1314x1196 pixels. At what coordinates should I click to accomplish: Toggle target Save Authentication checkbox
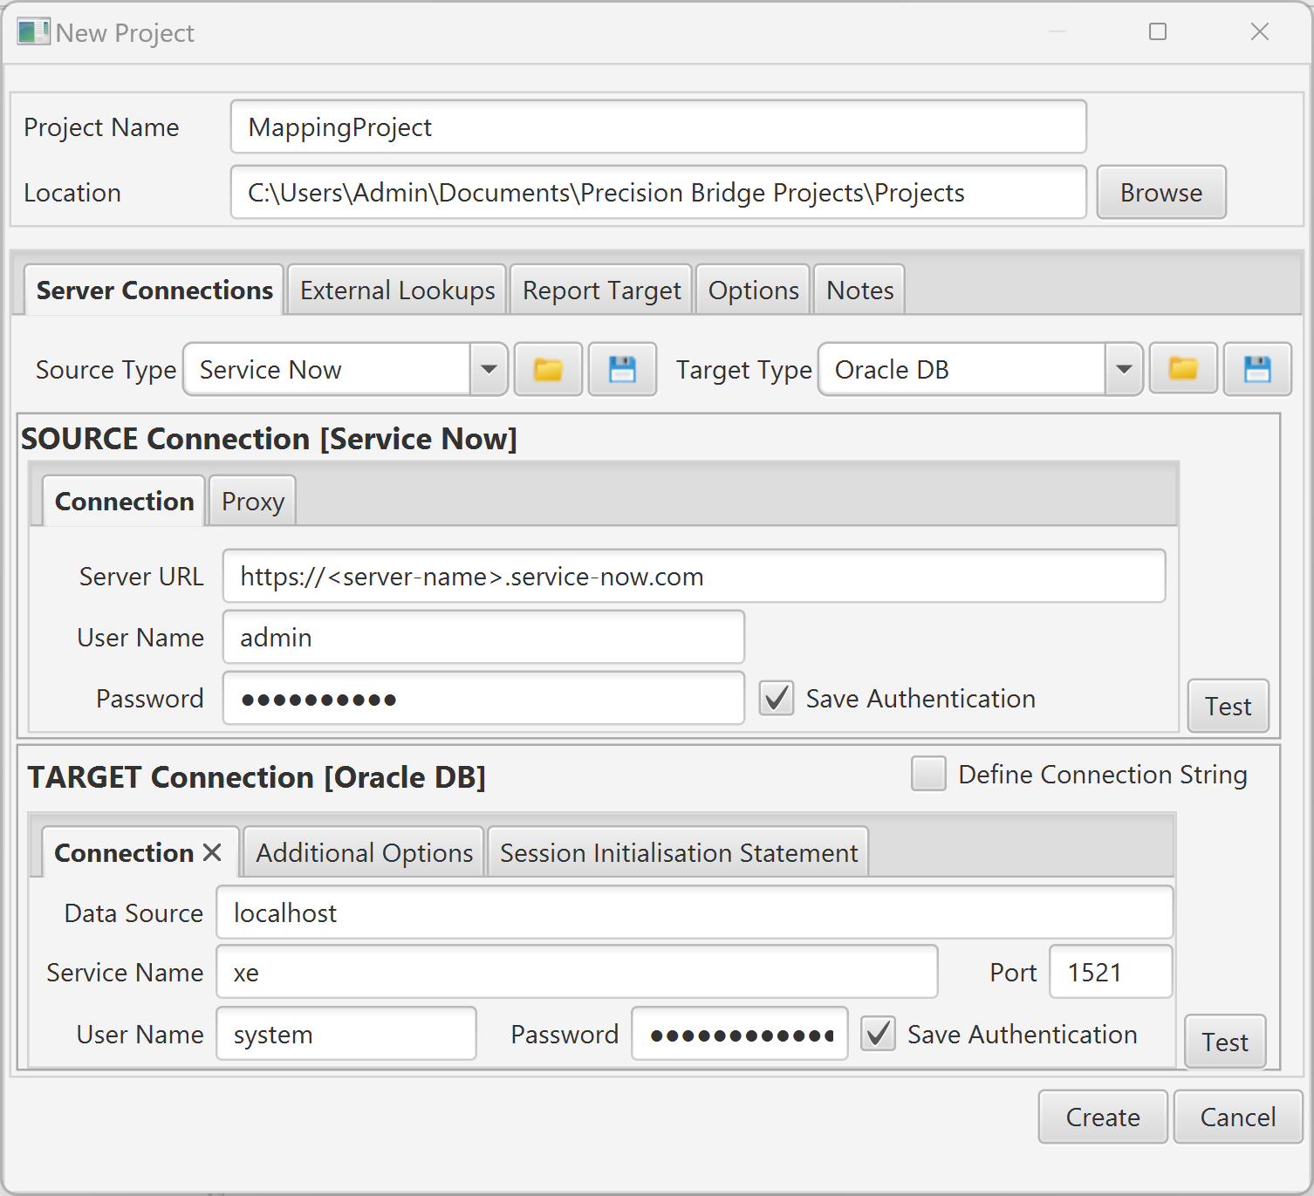(879, 1034)
